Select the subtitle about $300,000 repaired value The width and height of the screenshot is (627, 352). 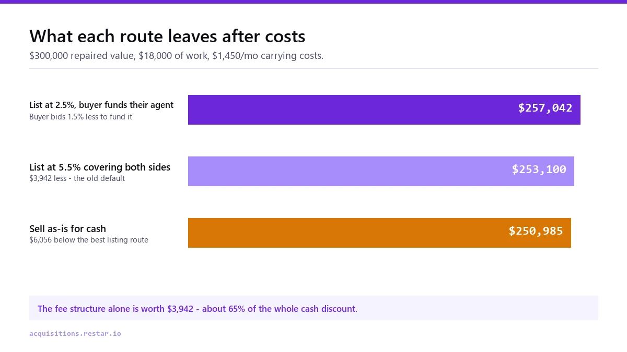coord(177,56)
